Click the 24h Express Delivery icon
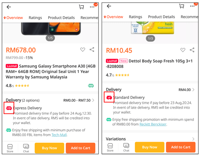 click(x=9, y=108)
